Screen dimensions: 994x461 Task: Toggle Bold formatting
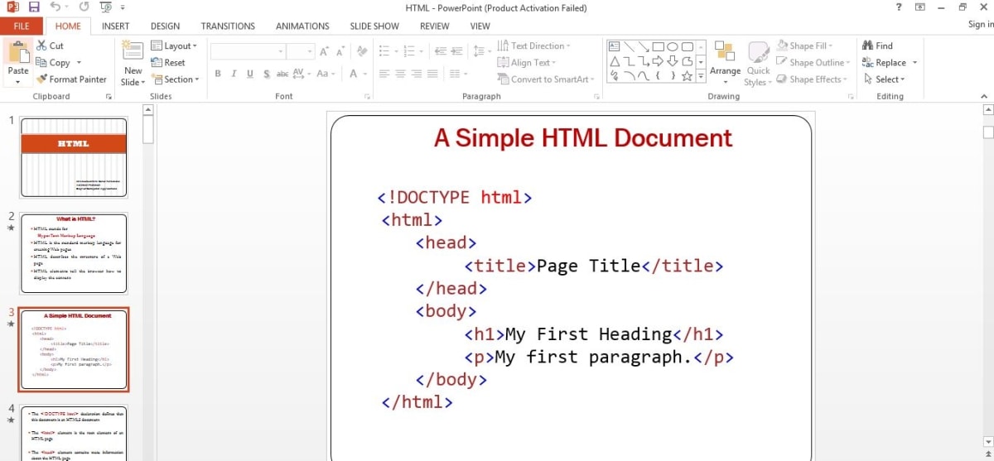(218, 74)
